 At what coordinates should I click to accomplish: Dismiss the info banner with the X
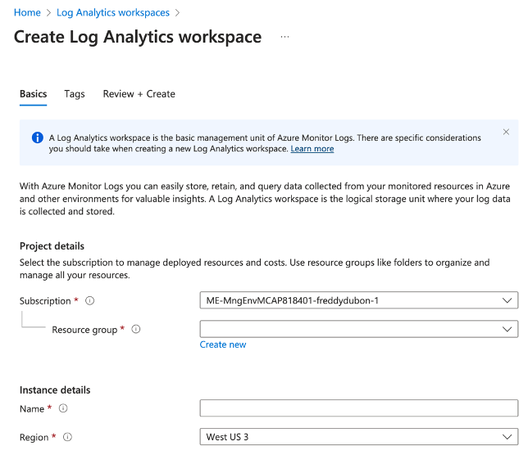(x=506, y=132)
